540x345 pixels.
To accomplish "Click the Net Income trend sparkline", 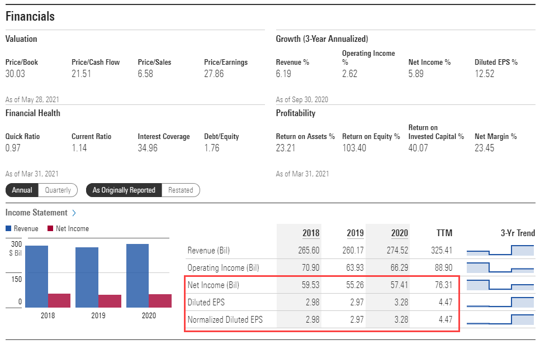I will [500, 285].
